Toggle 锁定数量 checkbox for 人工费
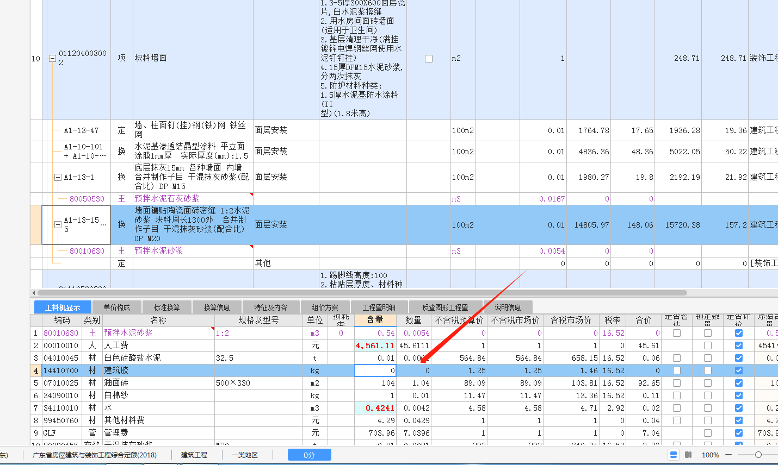 click(x=708, y=345)
